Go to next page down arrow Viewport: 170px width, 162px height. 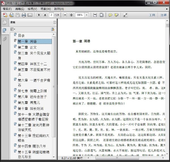[45, 15]
